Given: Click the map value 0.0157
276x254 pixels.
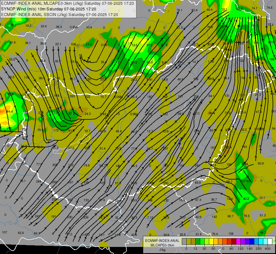Looking at the screenshot, I should [245, 181].
